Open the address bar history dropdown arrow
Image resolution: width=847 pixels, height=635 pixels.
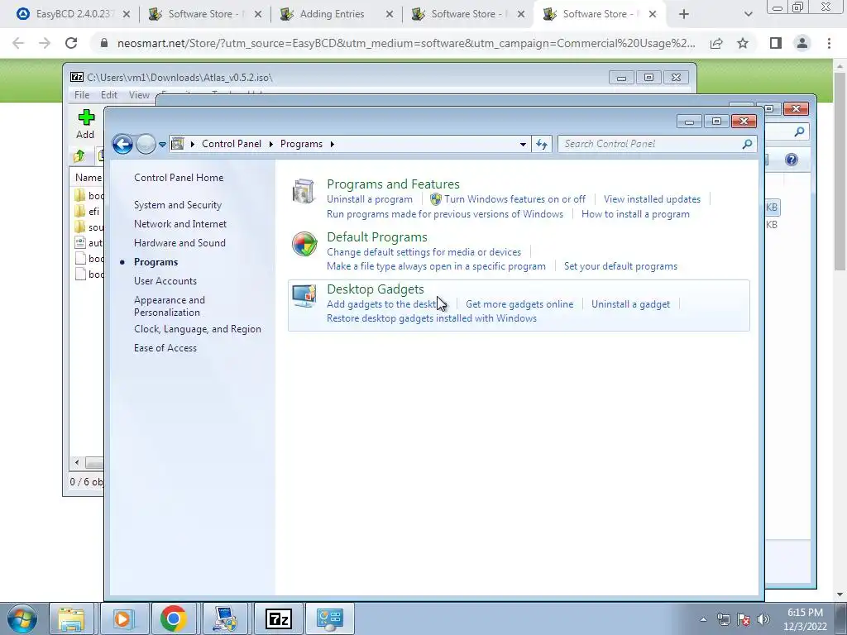523,144
